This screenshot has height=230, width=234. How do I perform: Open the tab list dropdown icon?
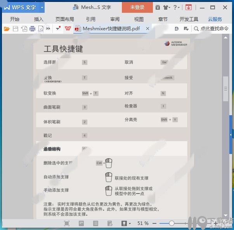[x=186, y=29]
